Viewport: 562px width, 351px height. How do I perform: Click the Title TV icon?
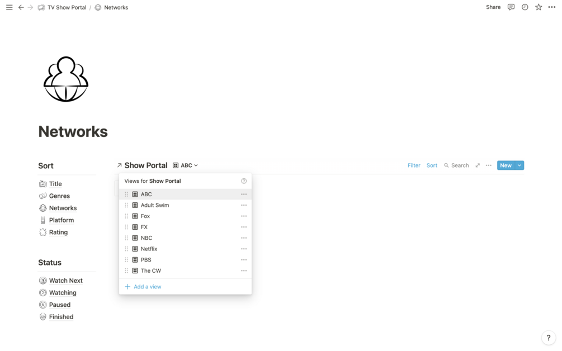(x=42, y=184)
